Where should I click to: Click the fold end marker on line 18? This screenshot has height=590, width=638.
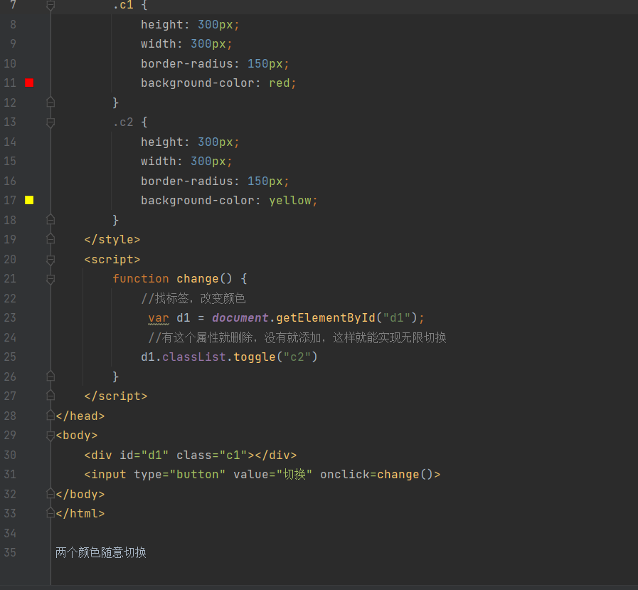50,221
